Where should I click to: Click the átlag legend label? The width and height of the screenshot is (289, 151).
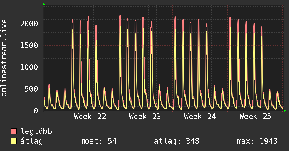pos(32,141)
